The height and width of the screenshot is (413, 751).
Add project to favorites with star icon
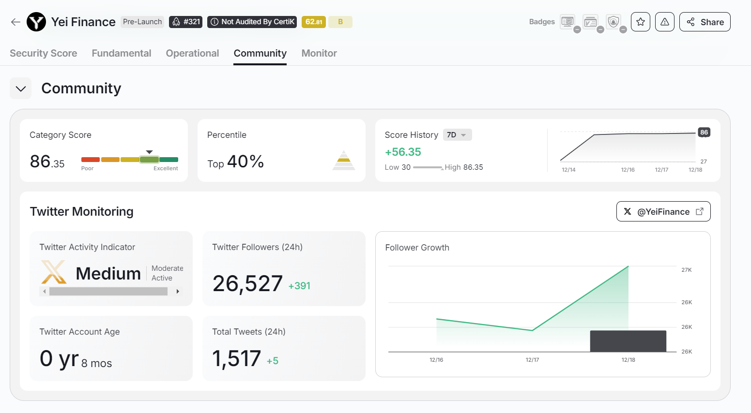pos(641,22)
